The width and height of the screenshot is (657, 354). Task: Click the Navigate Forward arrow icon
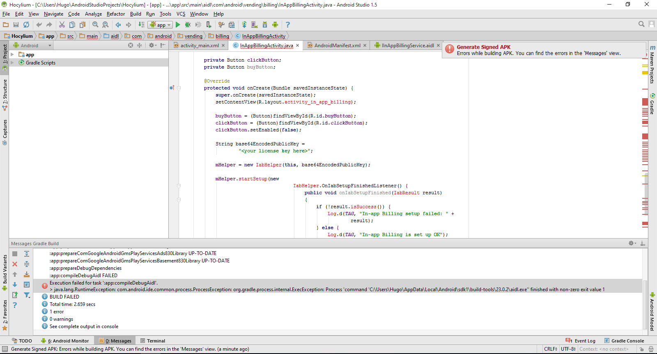[x=129, y=25]
